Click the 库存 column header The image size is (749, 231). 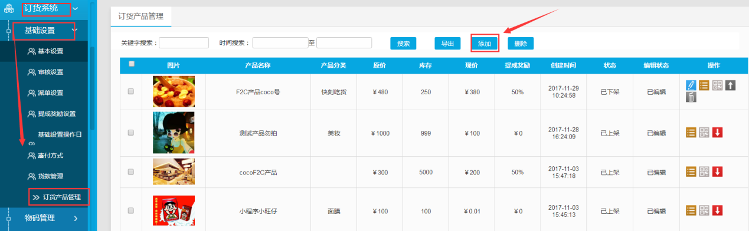click(426, 65)
